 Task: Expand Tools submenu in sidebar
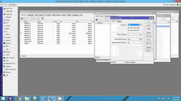coord(16,55)
